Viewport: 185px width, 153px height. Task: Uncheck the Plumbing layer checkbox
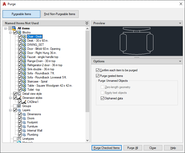coord(20,135)
